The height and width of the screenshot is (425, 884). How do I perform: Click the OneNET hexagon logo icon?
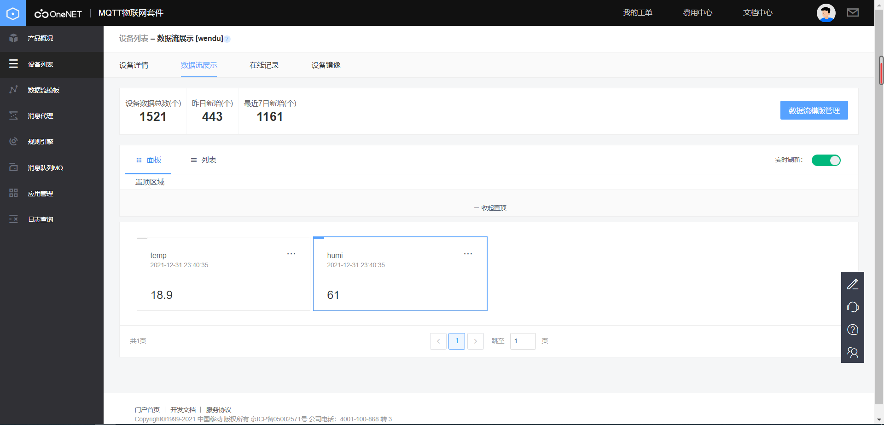click(13, 13)
